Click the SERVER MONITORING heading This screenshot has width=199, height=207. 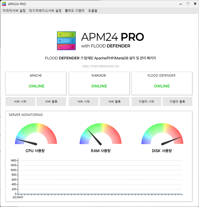click(26, 115)
